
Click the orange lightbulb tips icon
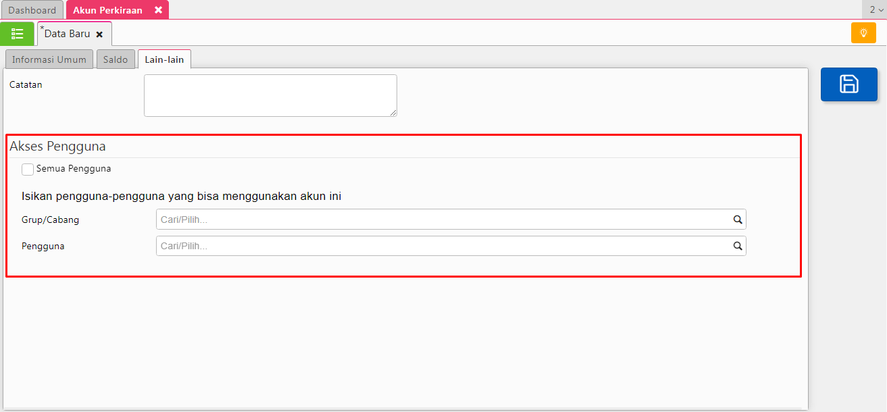[863, 33]
